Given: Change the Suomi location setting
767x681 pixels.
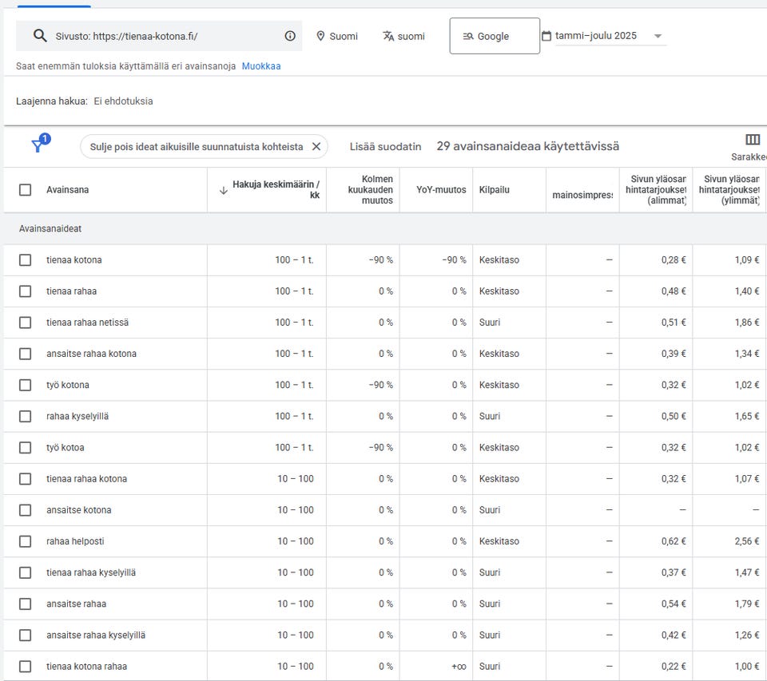Looking at the screenshot, I should tap(337, 36).
